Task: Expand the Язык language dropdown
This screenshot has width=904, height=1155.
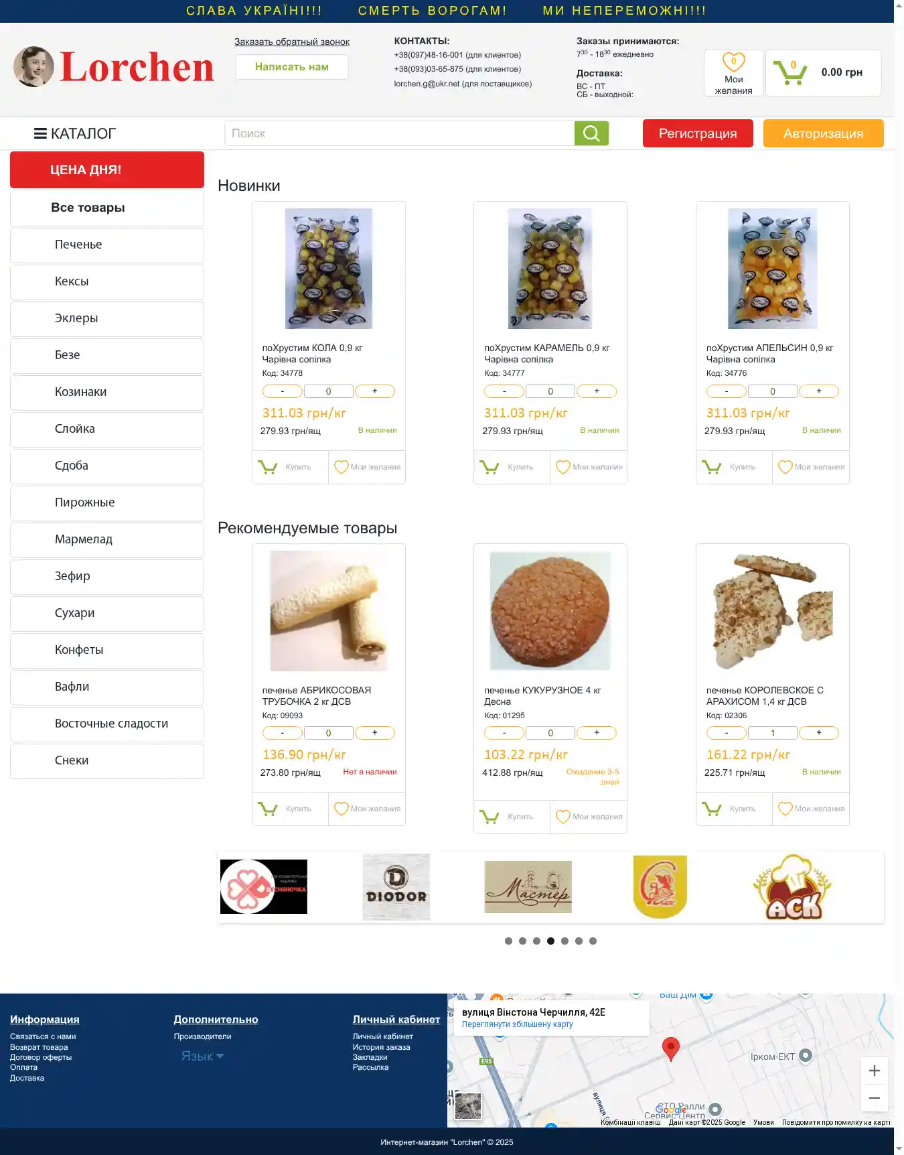Action: [x=202, y=1056]
